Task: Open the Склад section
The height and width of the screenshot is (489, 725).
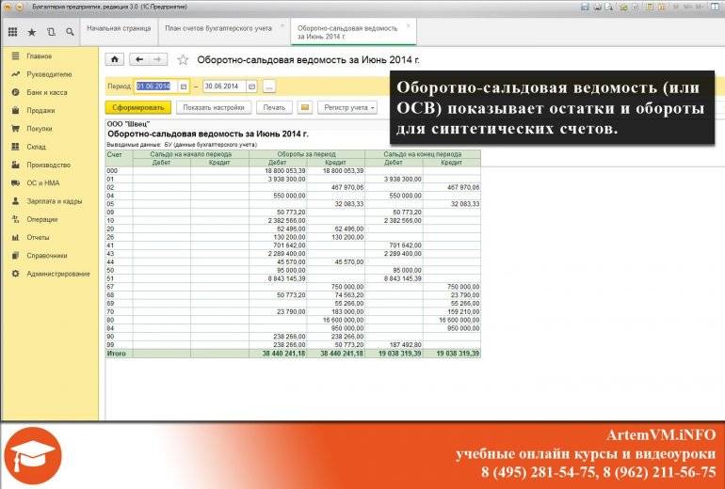Action: click(36, 147)
